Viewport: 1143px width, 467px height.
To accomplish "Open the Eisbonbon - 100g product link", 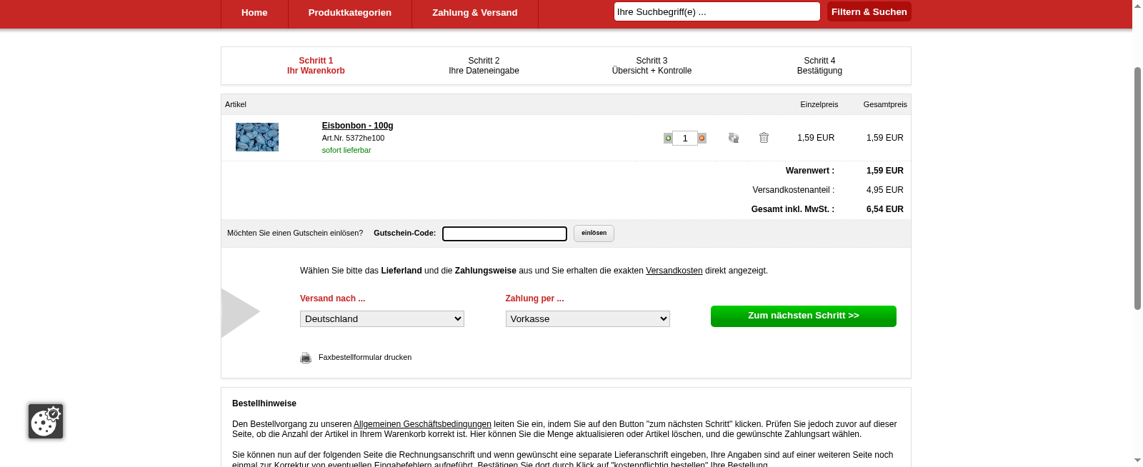I will coord(357,126).
